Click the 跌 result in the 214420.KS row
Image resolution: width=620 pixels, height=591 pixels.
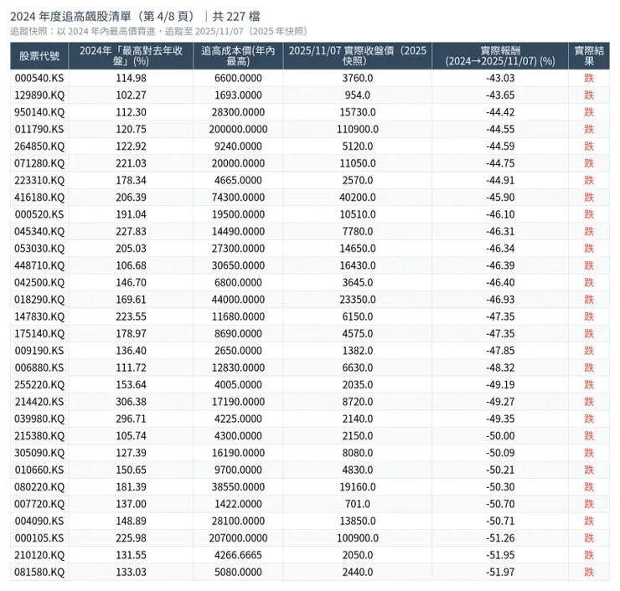click(589, 402)
